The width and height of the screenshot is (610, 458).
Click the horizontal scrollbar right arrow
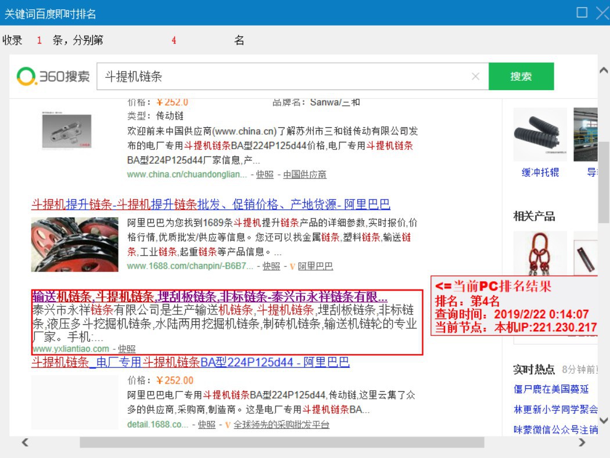point(582,442)
